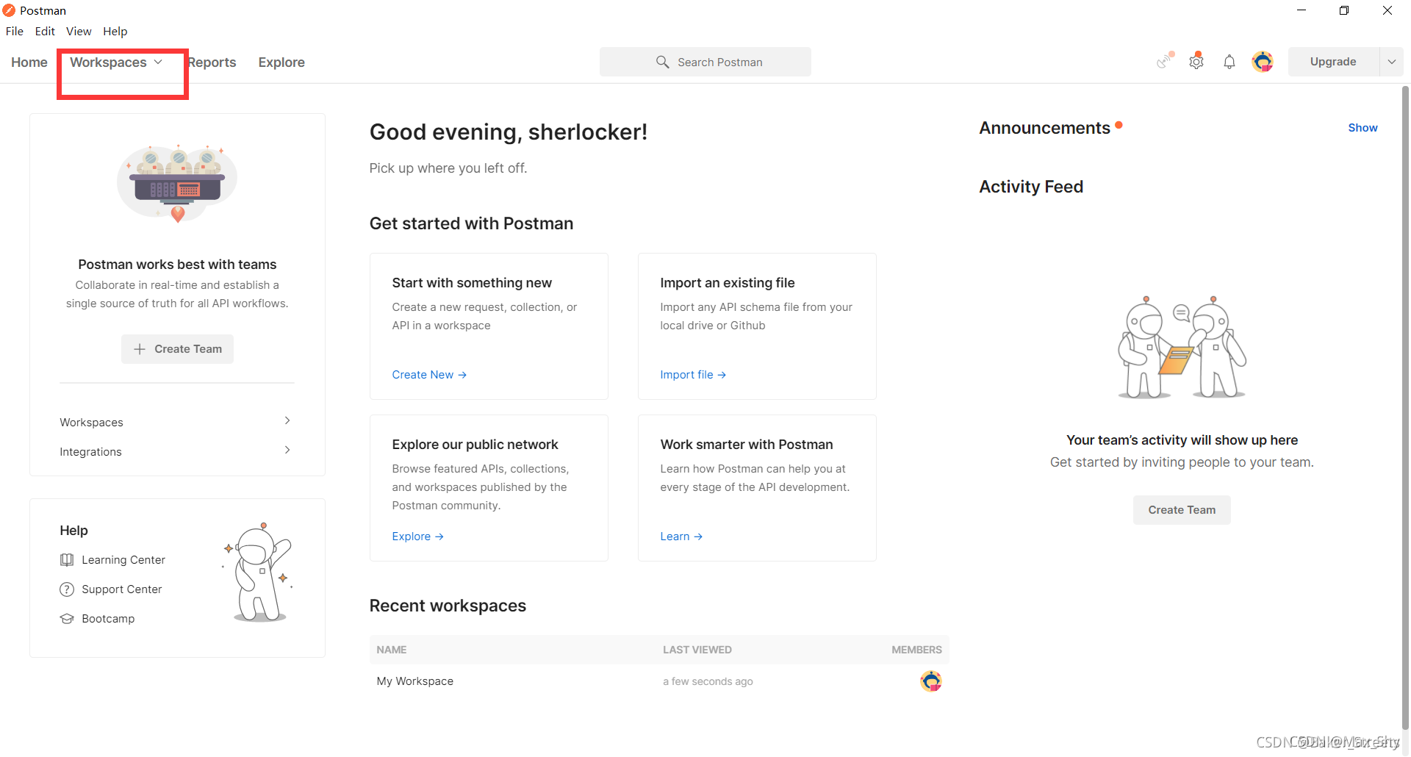This screenshot has width=1411, height=757.
Task: Click the satellite sync status icon
Action: (x=1164, y=61)
